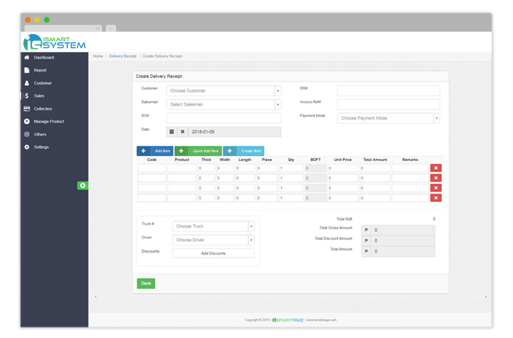Click the Add Item button
Image resolution: width=513 pixels, height=338 pixels.
pos(155,151)
